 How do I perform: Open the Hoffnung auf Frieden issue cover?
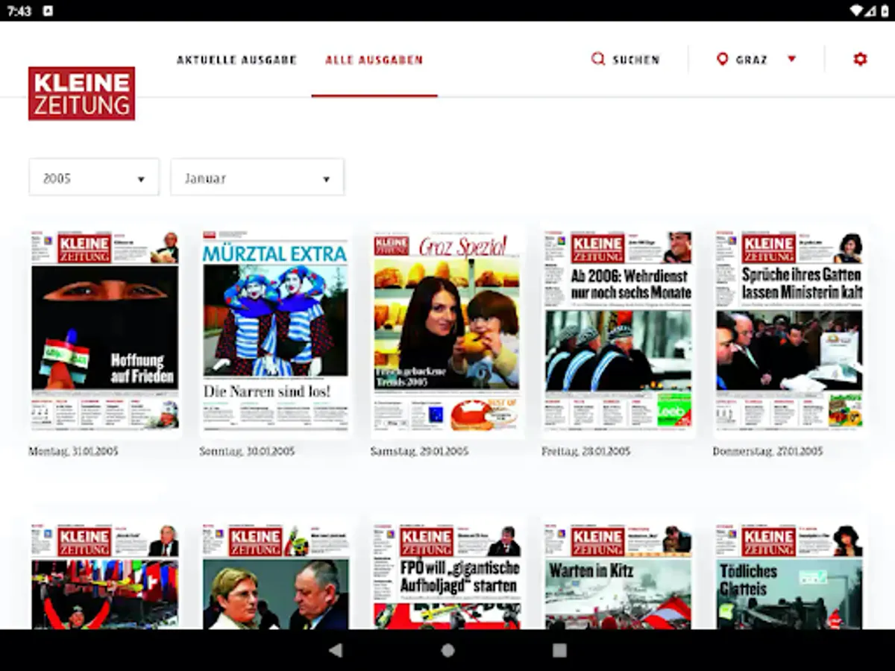coord(104,331)
